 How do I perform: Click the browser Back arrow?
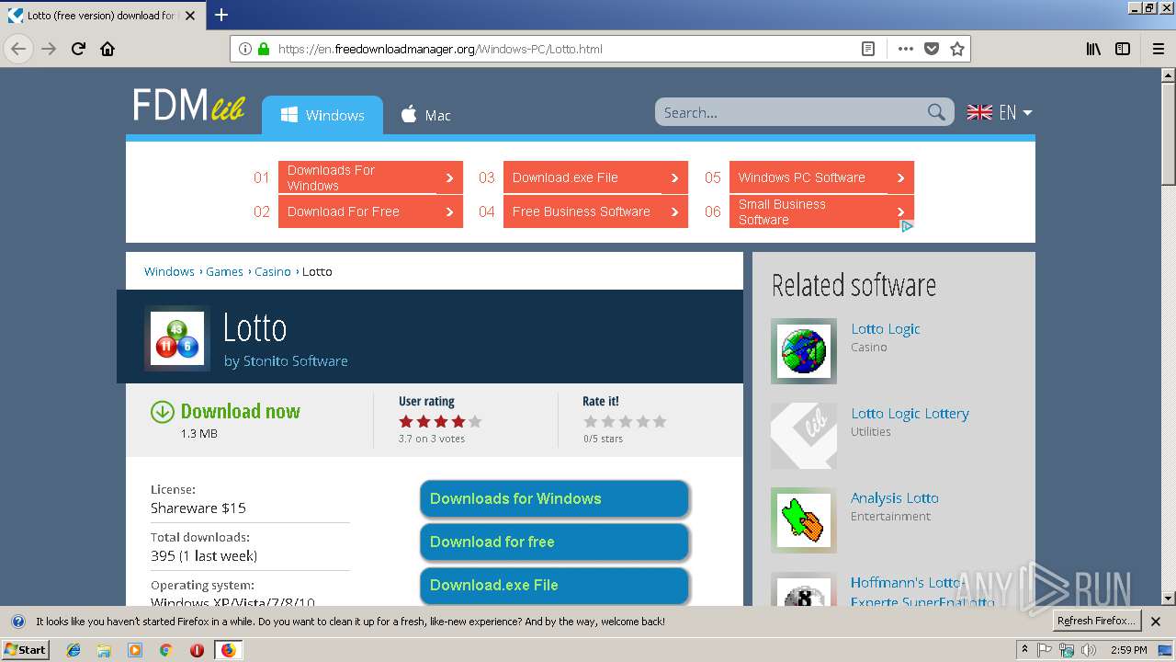pyautogui.click(x=18, y=49)
